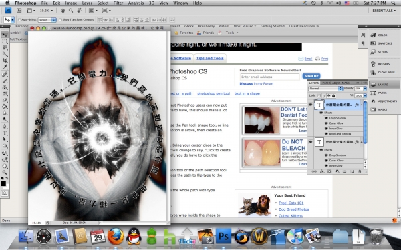Screen dimensions: 401x250
Task: Toggle Bevel and Emboss effect visibility
Action: [326, 134]
